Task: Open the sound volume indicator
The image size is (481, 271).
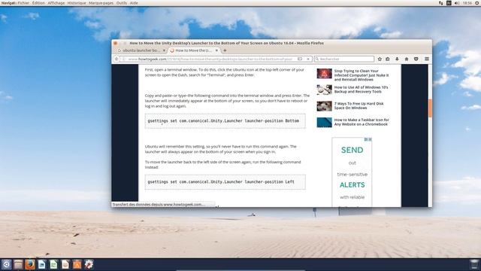Action: 457,3
